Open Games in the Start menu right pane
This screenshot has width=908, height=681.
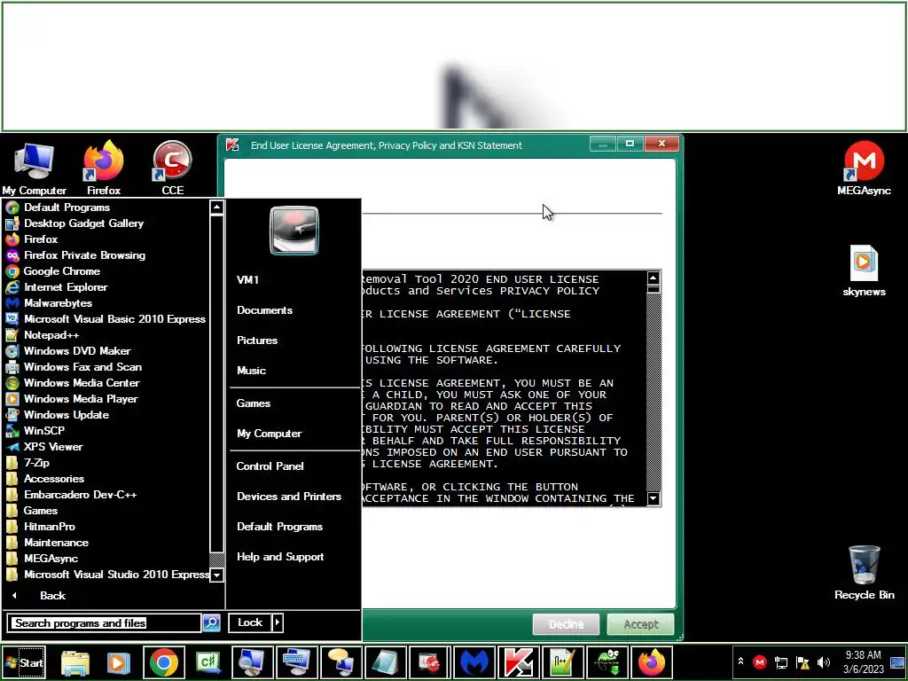[253, 403]
